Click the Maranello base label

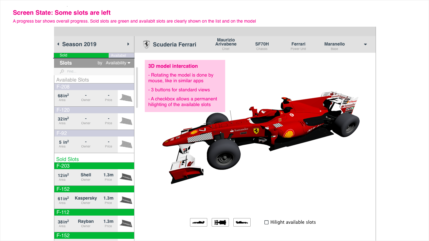tap(334, 44)
